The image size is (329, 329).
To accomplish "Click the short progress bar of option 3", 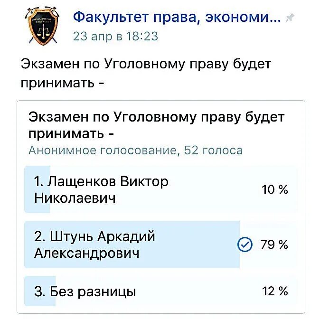I will [x=40, y=291].
